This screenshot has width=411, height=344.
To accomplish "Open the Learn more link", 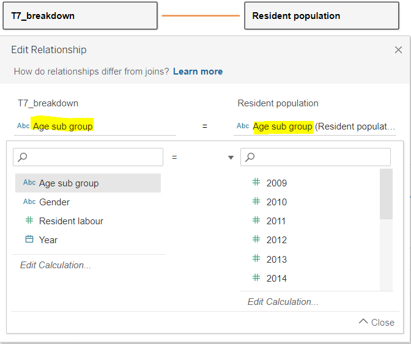I will (x=198, y=71).
